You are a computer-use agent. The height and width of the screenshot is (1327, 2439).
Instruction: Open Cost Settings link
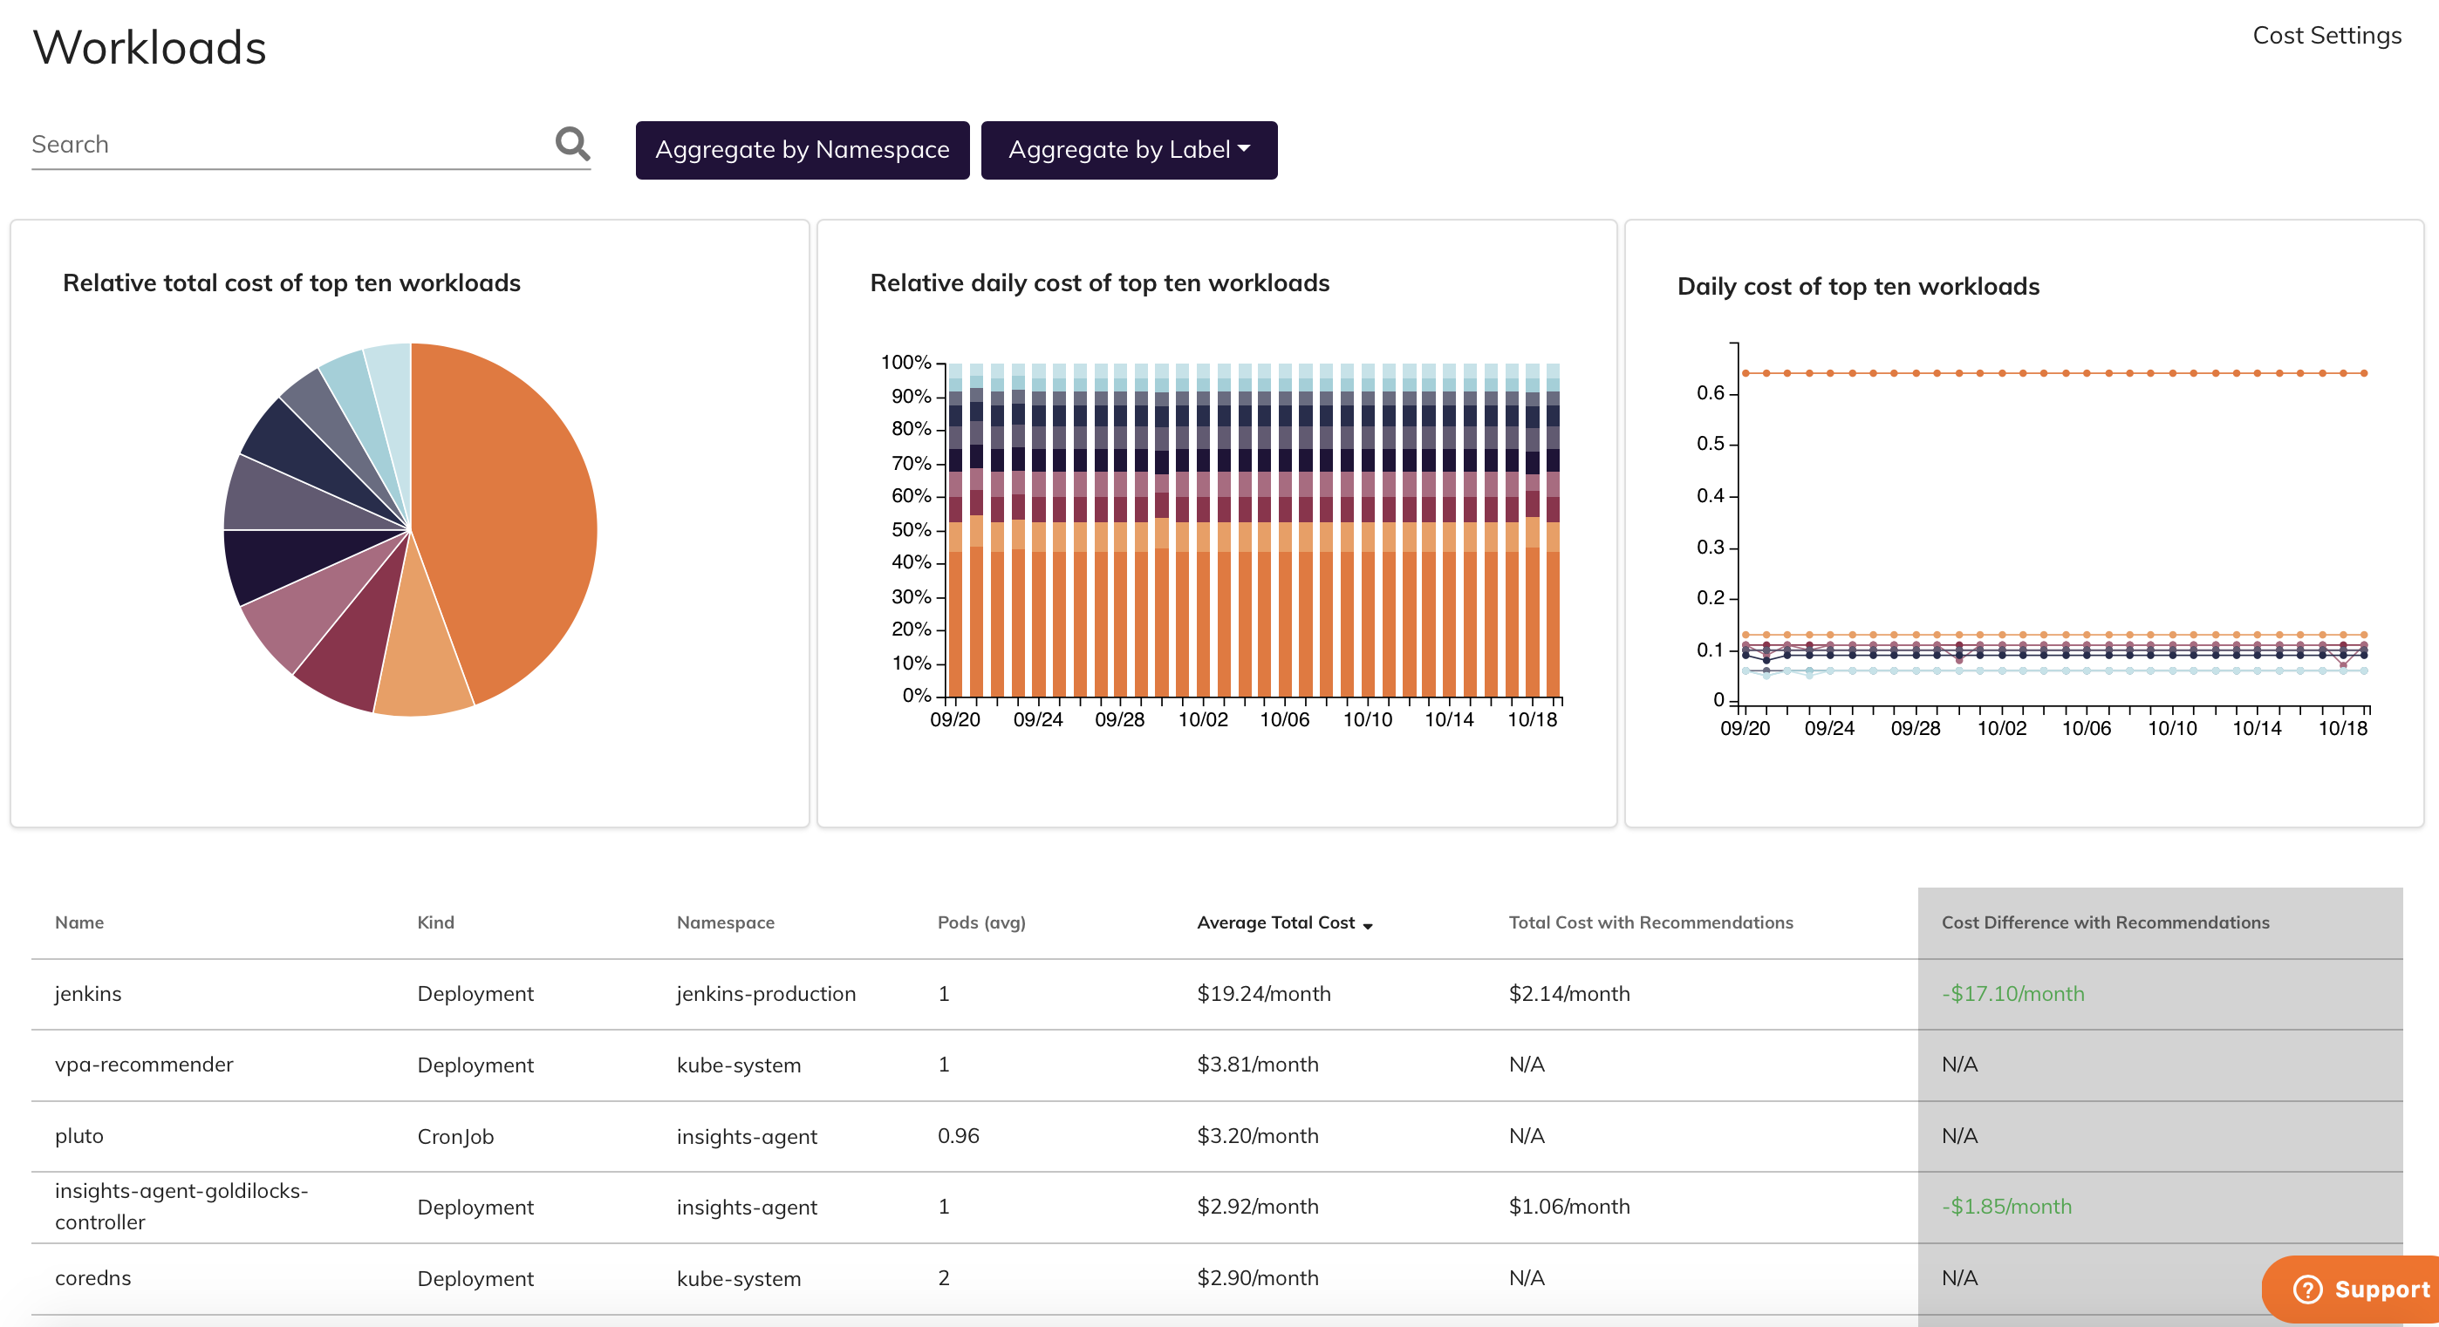[x=2326, y=35]
